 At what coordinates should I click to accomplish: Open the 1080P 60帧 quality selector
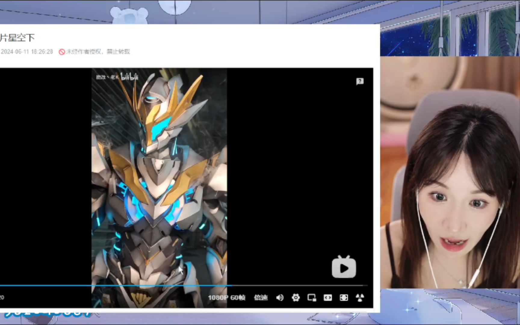point(227,298)
